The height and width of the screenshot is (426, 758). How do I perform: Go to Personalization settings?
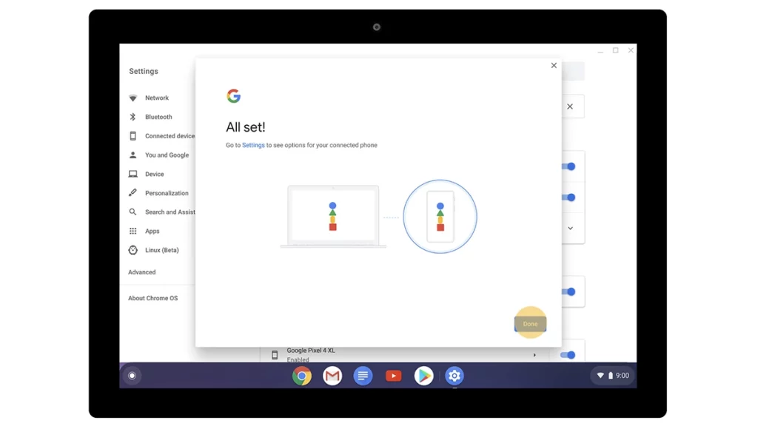coord(167,193)
